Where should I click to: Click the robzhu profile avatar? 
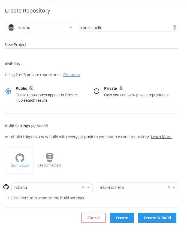(x=11, y=27)
